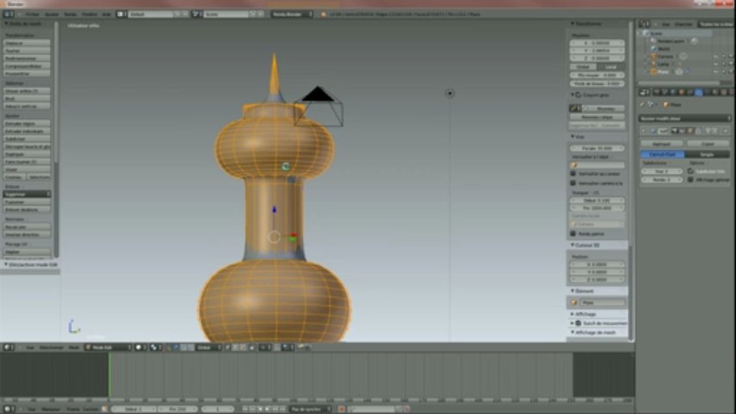Select RenderLayers in outliner

click(x=670, y=41)
